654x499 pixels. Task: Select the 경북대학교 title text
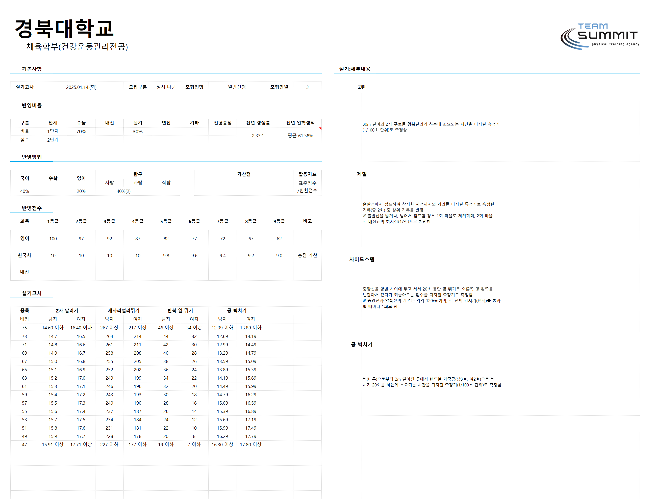point(64,29)
